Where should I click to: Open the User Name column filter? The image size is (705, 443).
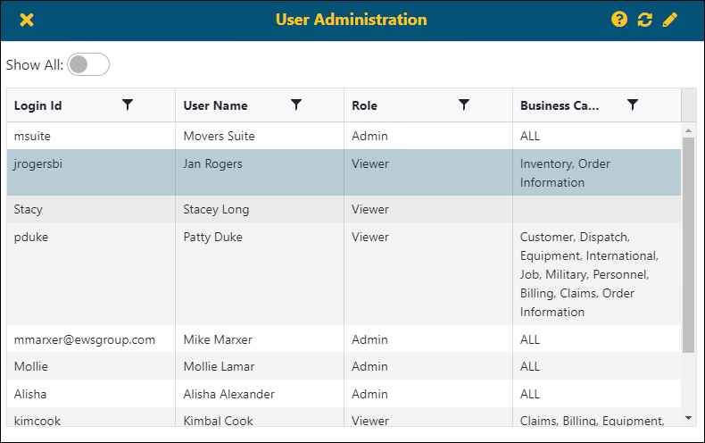(x=296, y=105)
